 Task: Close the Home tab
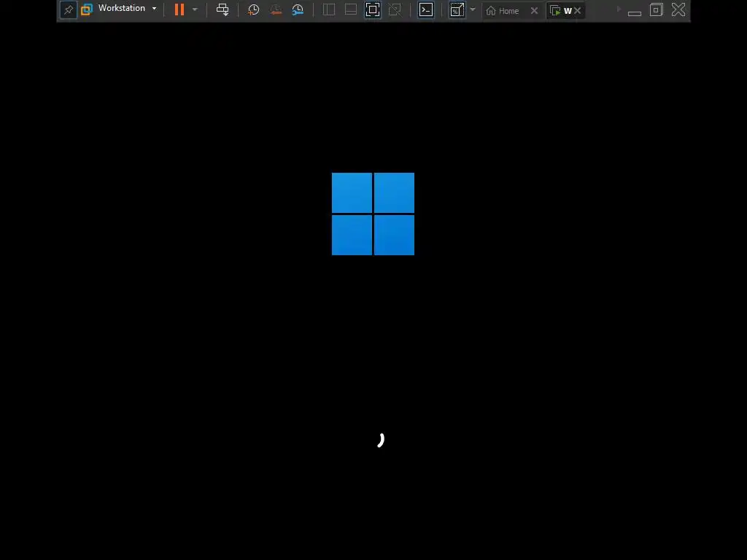(x=535, y=10)
